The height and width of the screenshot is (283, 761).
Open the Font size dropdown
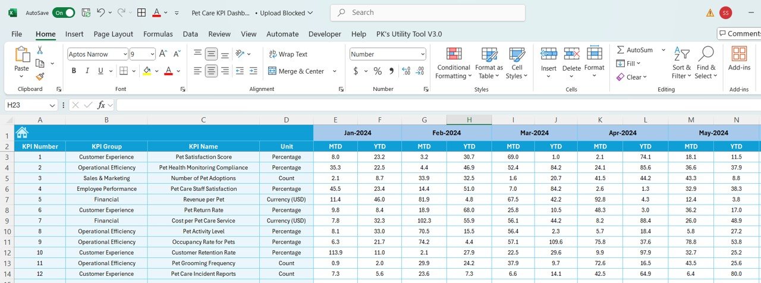(x=152, y=54)
